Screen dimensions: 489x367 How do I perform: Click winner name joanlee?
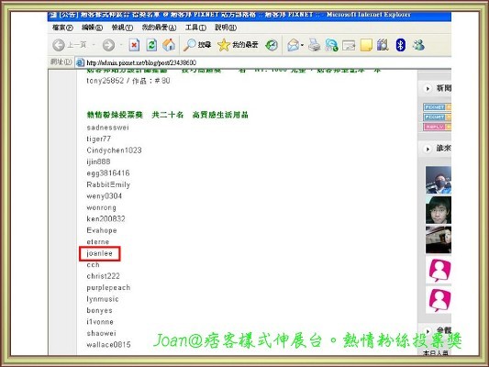[99, 253]
